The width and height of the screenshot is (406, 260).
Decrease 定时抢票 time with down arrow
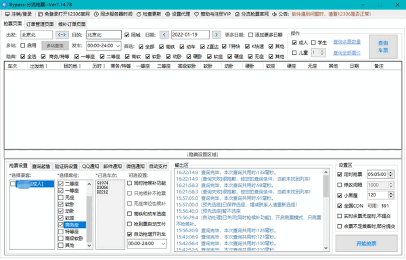(x=391, y=176)
